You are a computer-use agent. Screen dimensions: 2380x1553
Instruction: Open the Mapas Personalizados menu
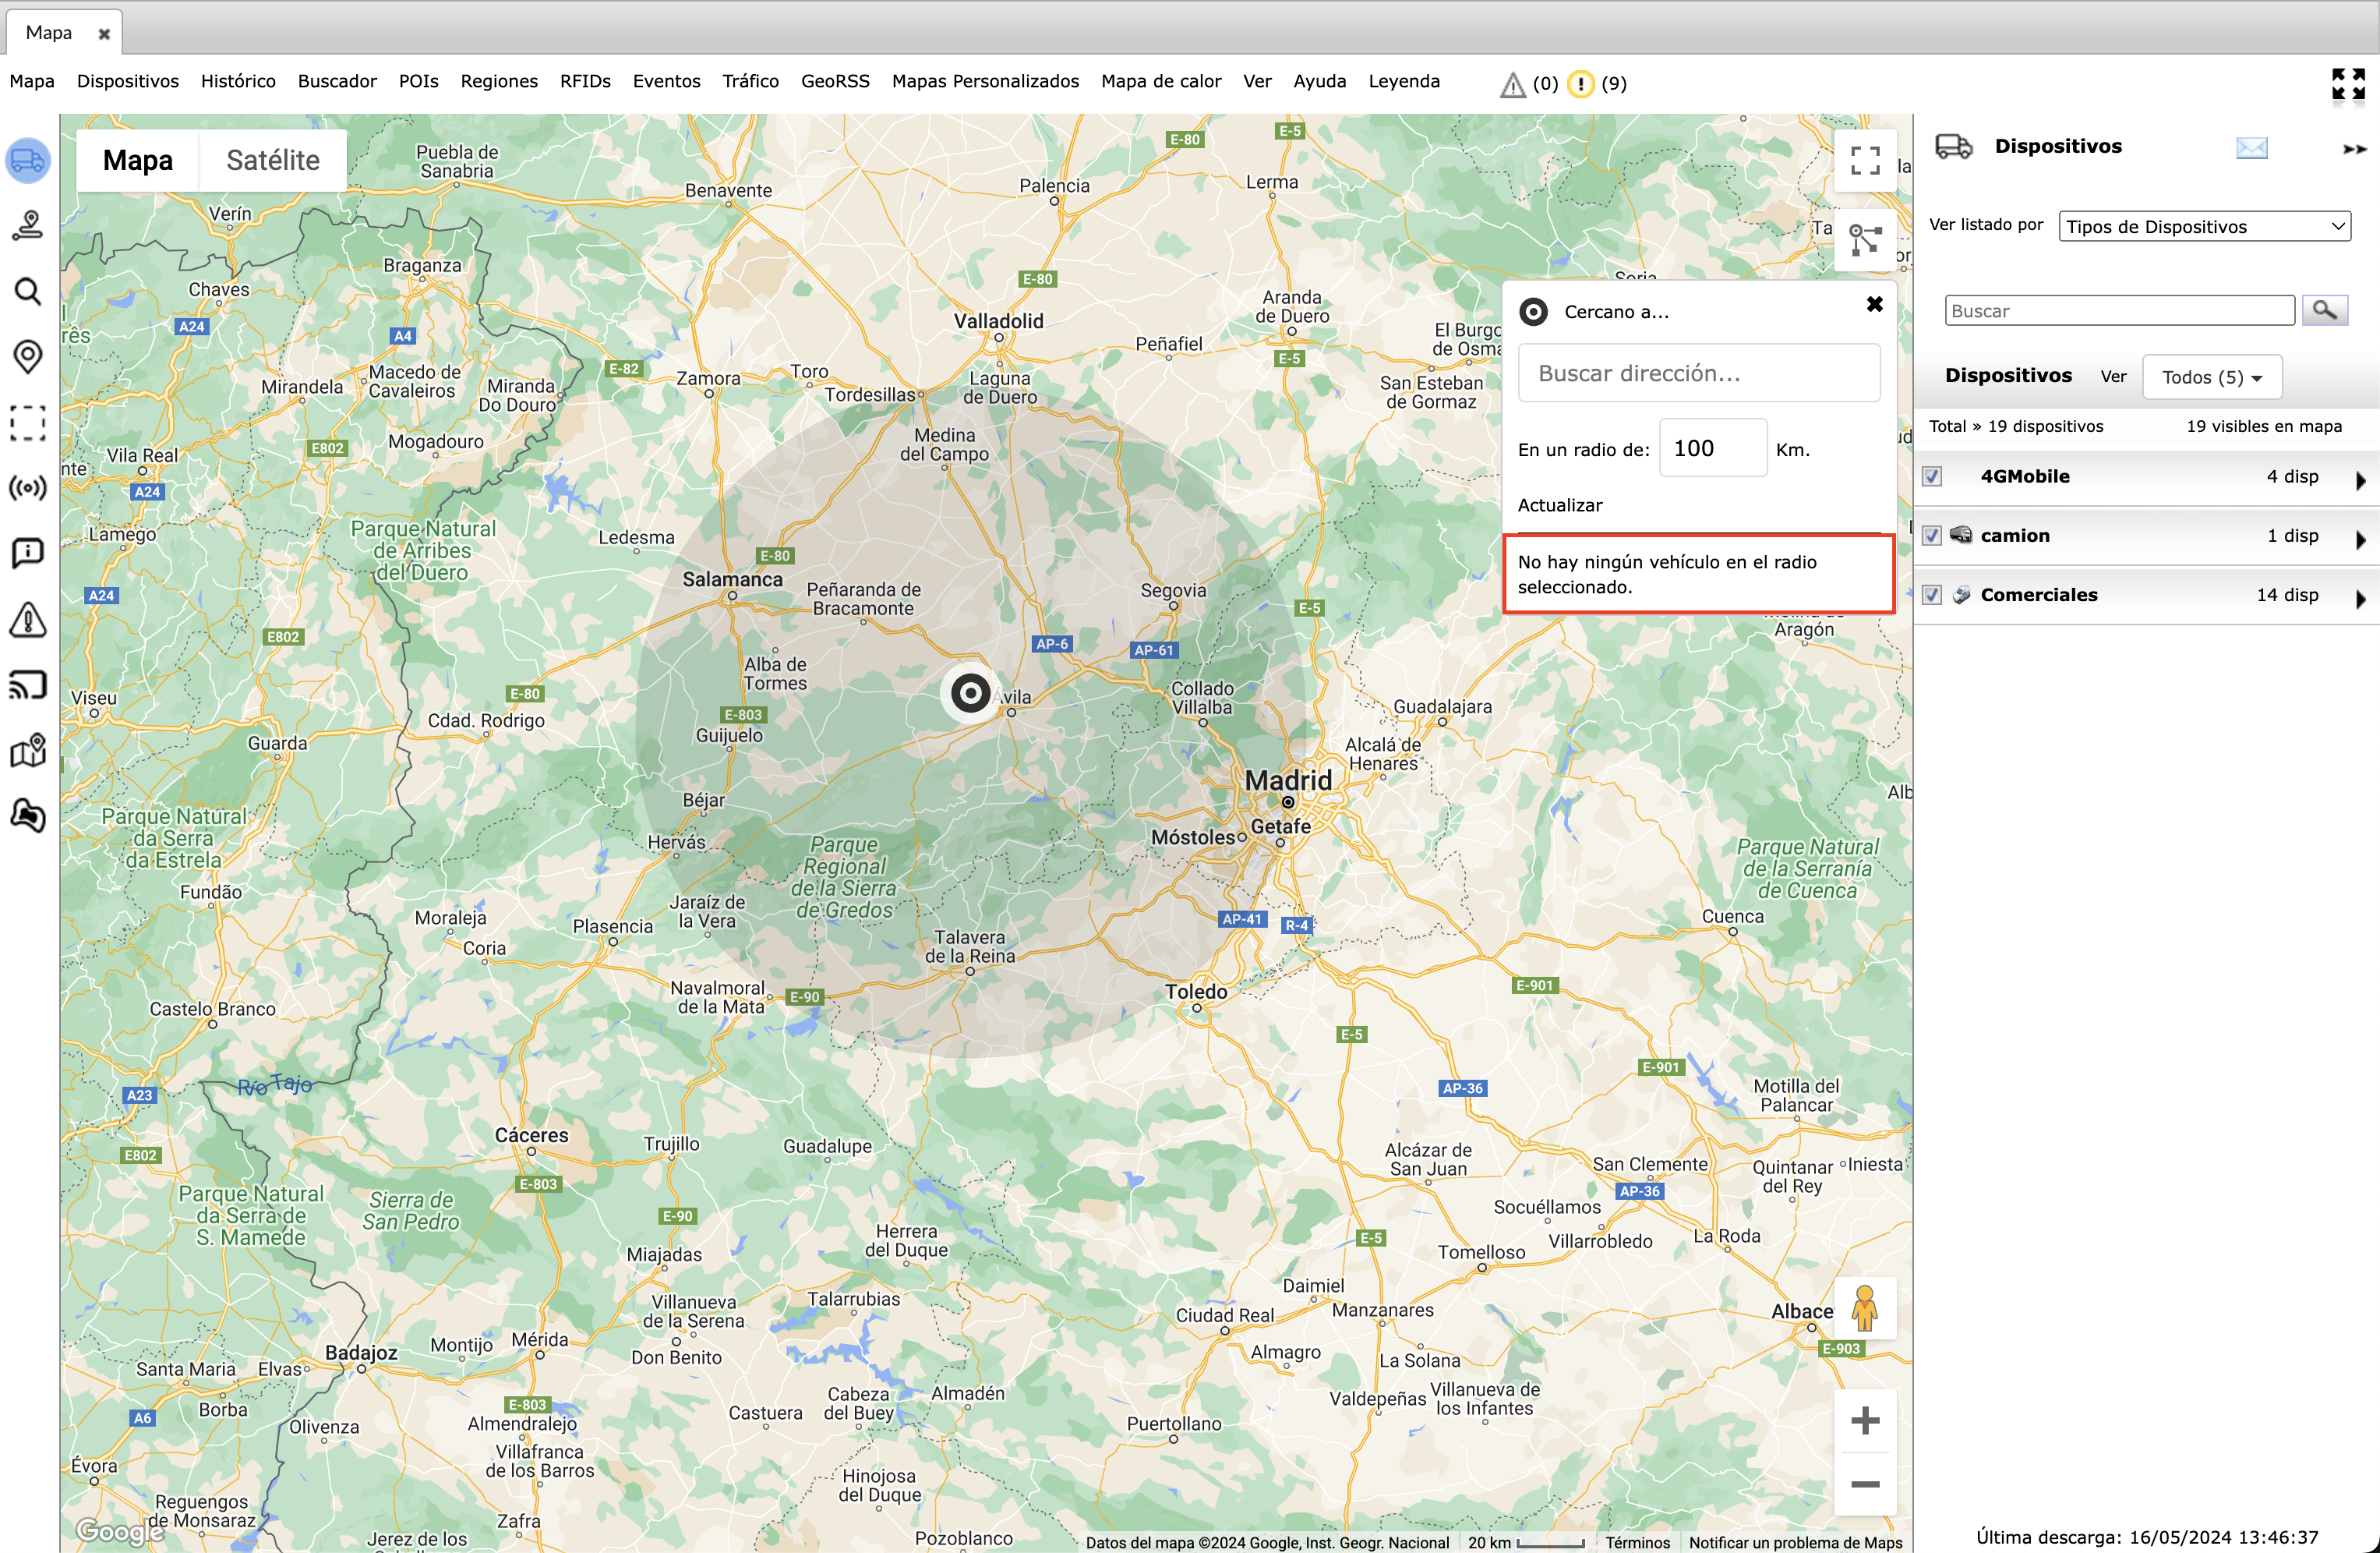(x=985, y=81)
